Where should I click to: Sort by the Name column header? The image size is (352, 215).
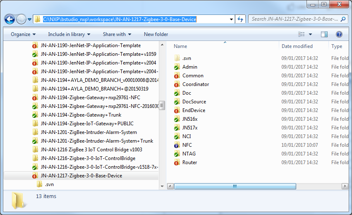pyautogui.click(x=180, y=46)
